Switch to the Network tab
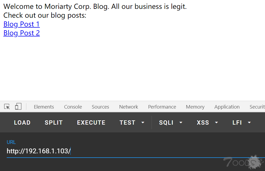 click(129, 107)
